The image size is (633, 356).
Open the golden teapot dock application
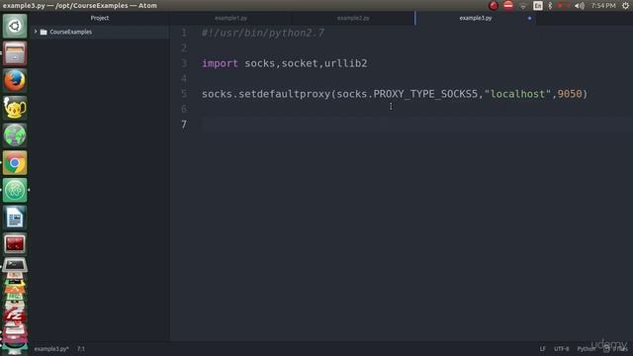pos(15,108)
